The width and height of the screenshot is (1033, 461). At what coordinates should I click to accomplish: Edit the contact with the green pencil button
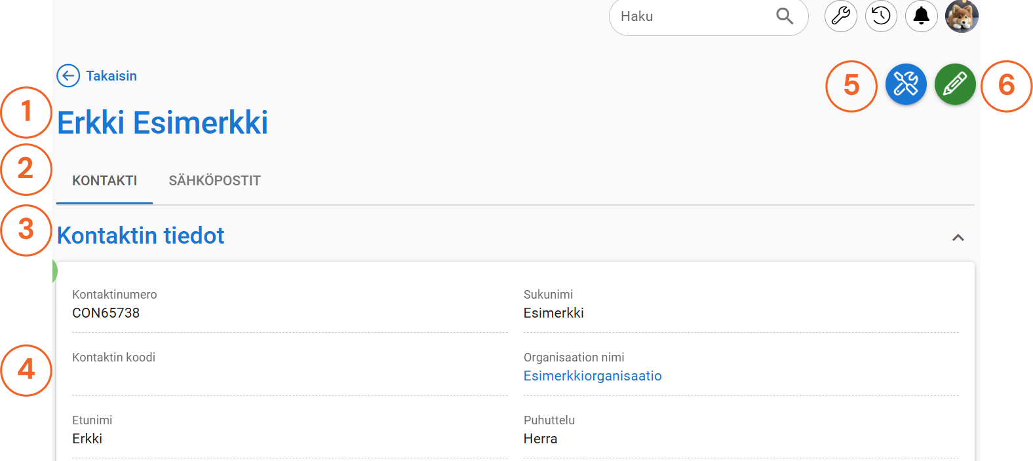(955, 84)
